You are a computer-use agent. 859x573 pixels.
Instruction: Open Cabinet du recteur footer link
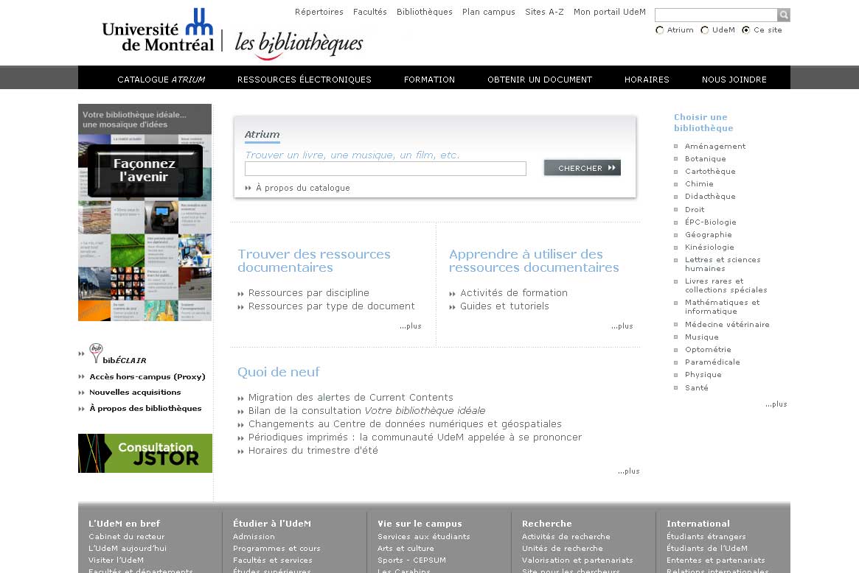[127, 537]
